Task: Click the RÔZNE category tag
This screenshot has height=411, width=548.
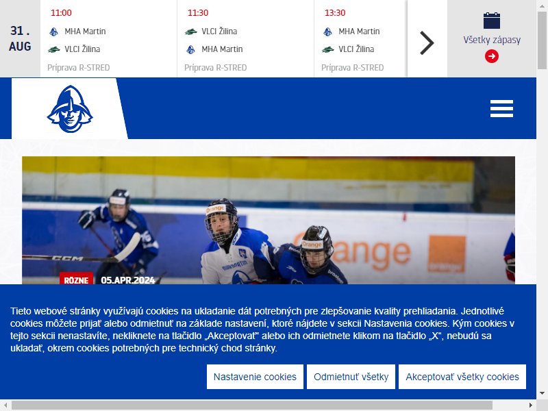Action: [76, 279]
